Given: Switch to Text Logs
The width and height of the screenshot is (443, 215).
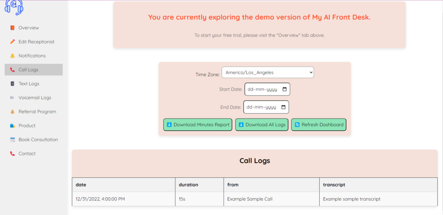Looking at the screenshot, I should tap(34, 83).
